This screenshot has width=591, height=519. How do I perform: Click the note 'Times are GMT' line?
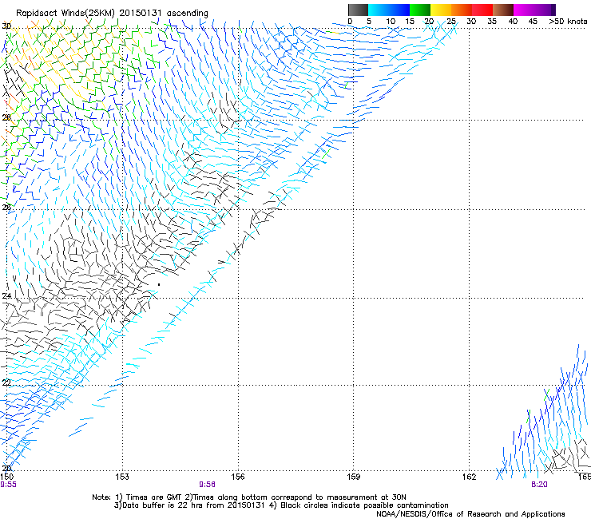[x=249, y=497]
